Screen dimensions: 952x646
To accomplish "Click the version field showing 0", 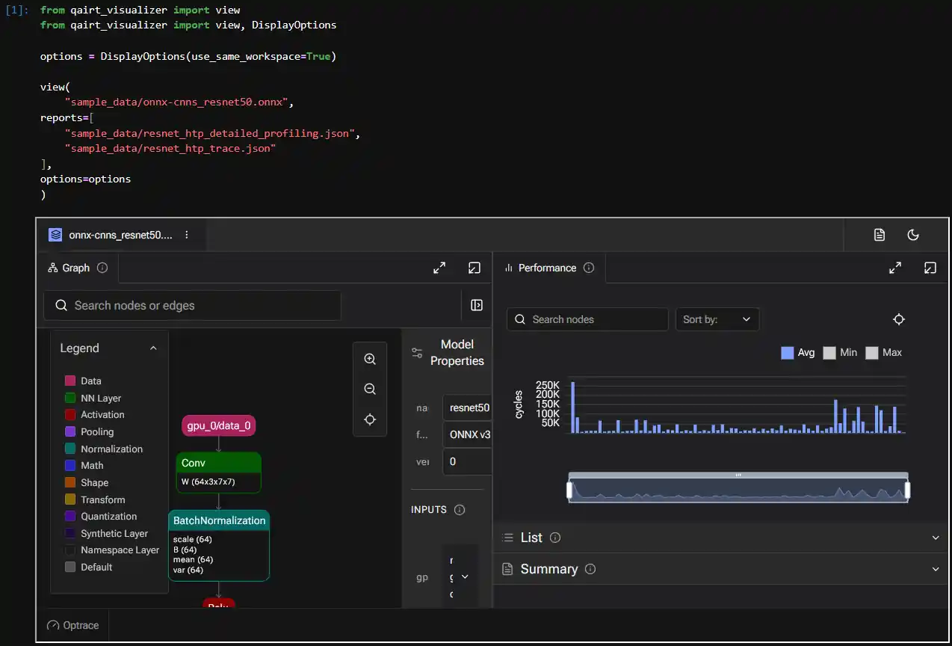I will [467, 461].
